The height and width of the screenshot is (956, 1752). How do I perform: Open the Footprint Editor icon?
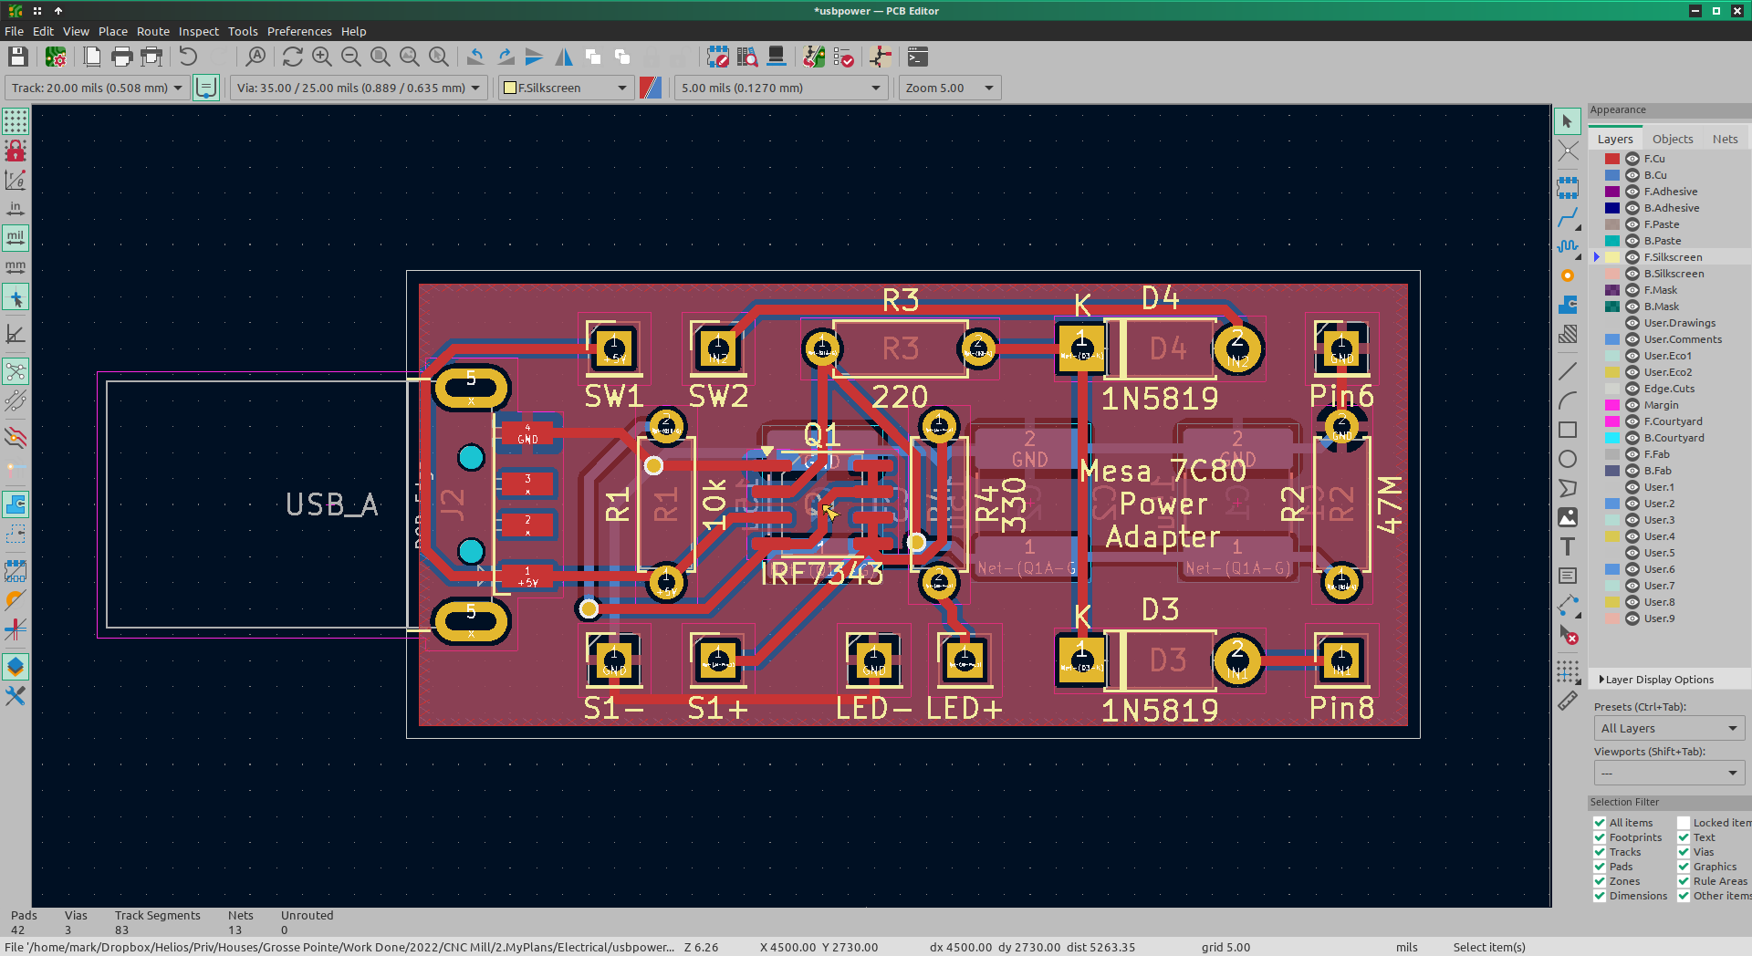pyautogui.click(x=717, y=57)
